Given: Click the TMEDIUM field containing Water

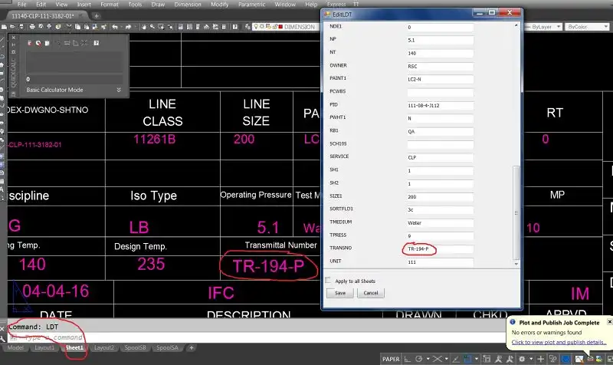Looking at the screenshot, I should pyautogui.click(x=440, y=223).
